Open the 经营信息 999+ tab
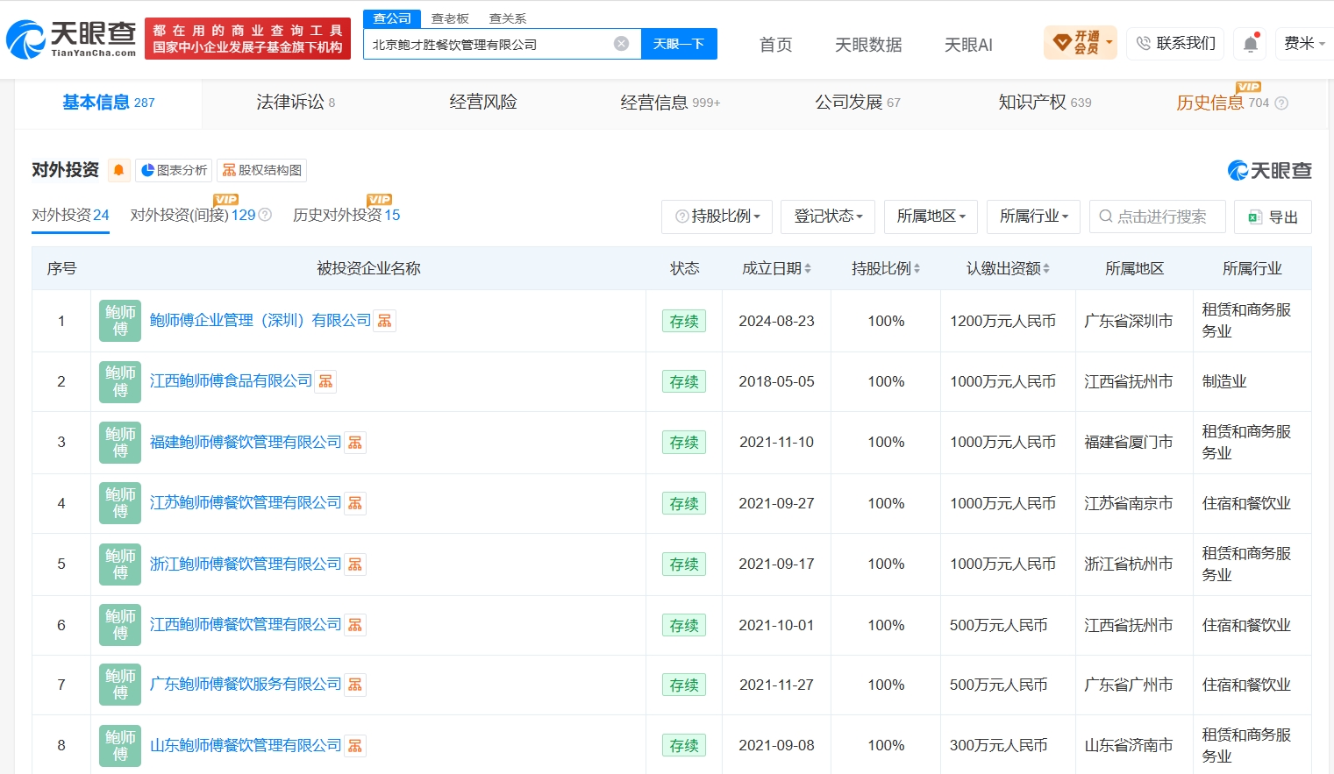Viewport: 1334px width, 774px height. click(670, 103)
